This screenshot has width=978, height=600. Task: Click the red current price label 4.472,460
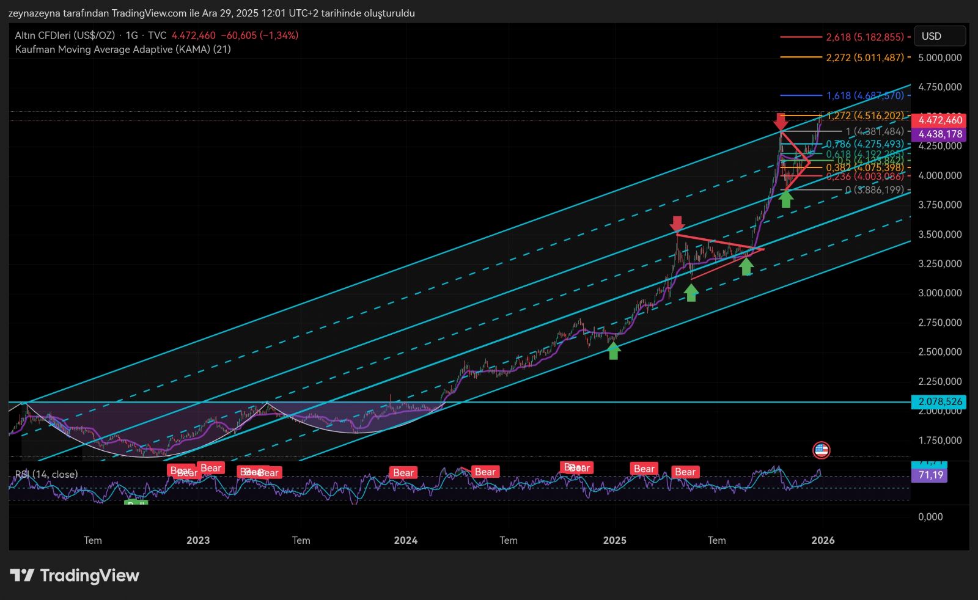(940, 120)
